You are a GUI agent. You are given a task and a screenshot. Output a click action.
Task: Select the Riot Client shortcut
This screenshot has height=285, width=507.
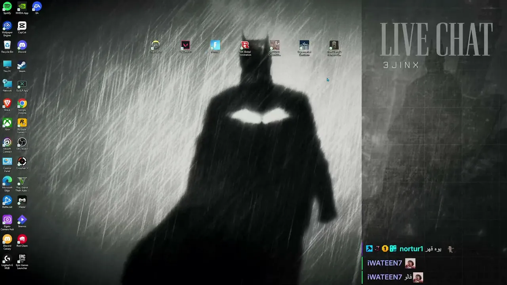point(22,241)
